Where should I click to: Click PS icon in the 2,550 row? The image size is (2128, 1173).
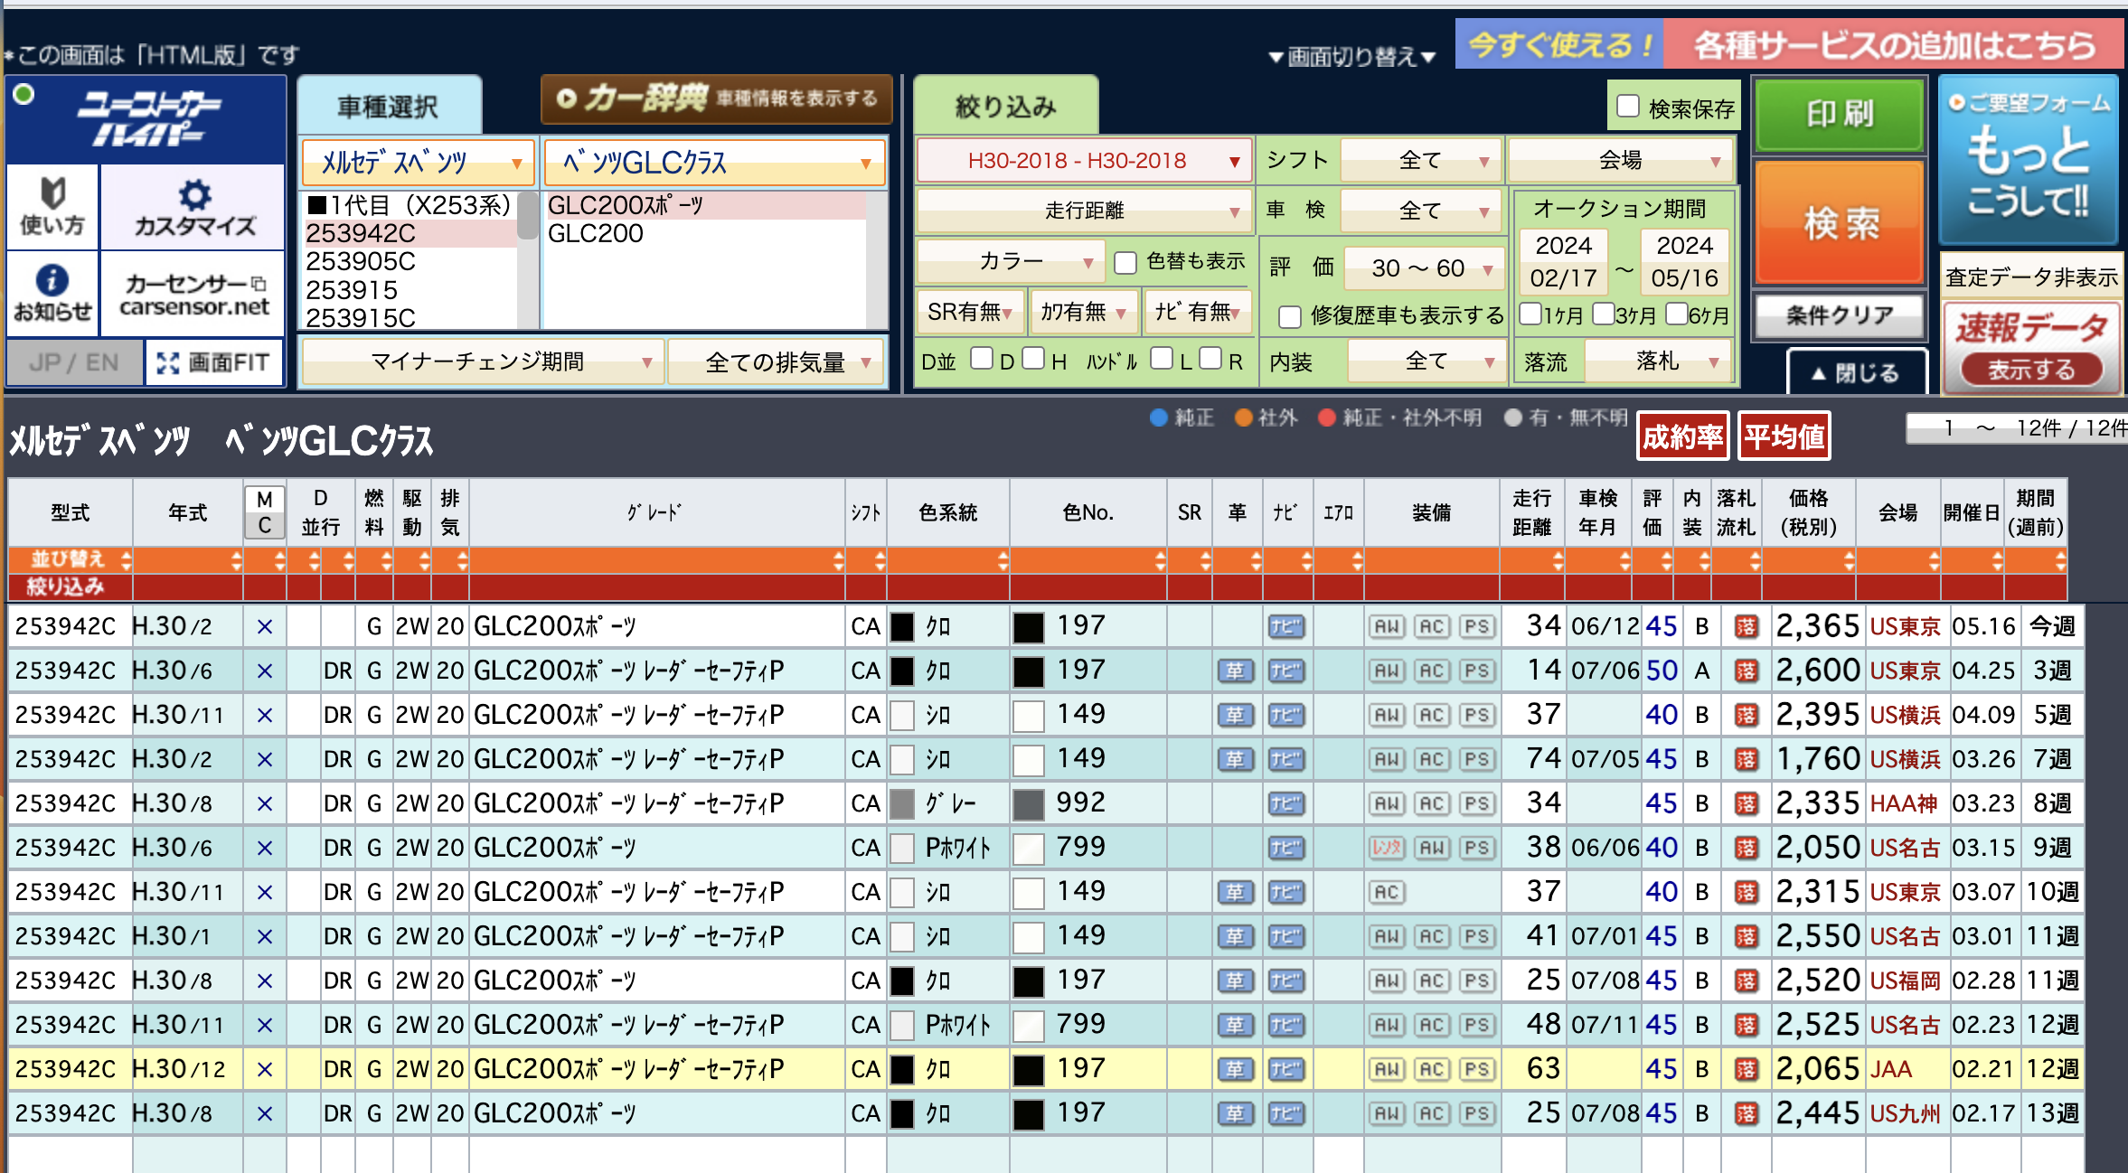1476,936
